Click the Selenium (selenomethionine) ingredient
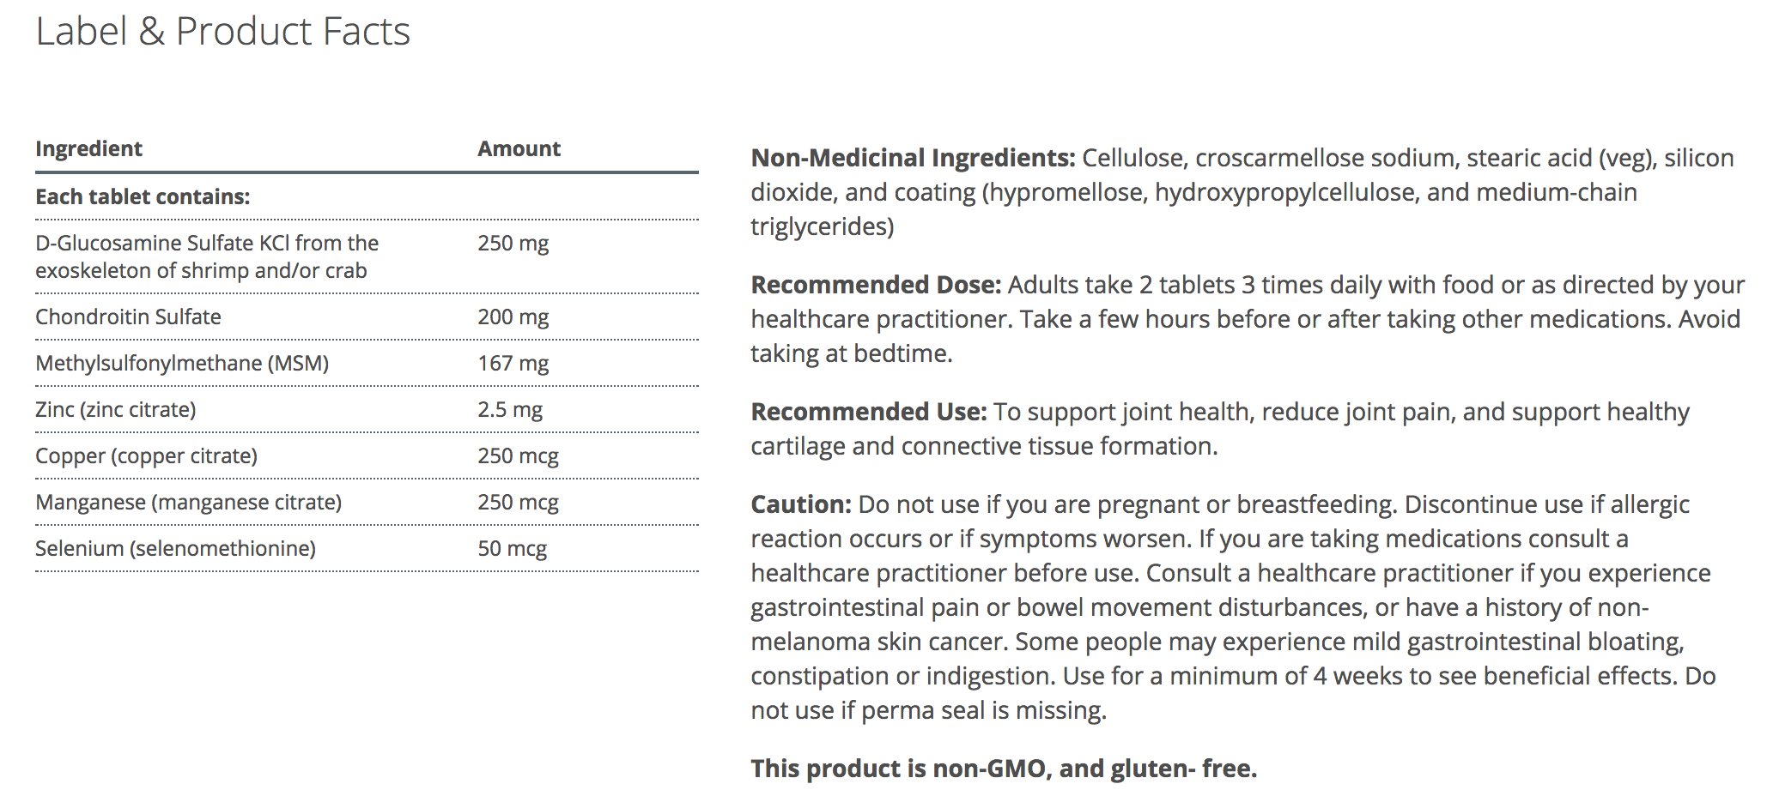1767x796 pixels. (175, 548)
